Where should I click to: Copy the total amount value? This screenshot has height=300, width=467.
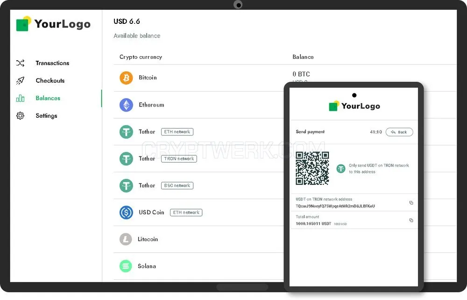click(x=411, y=221)
